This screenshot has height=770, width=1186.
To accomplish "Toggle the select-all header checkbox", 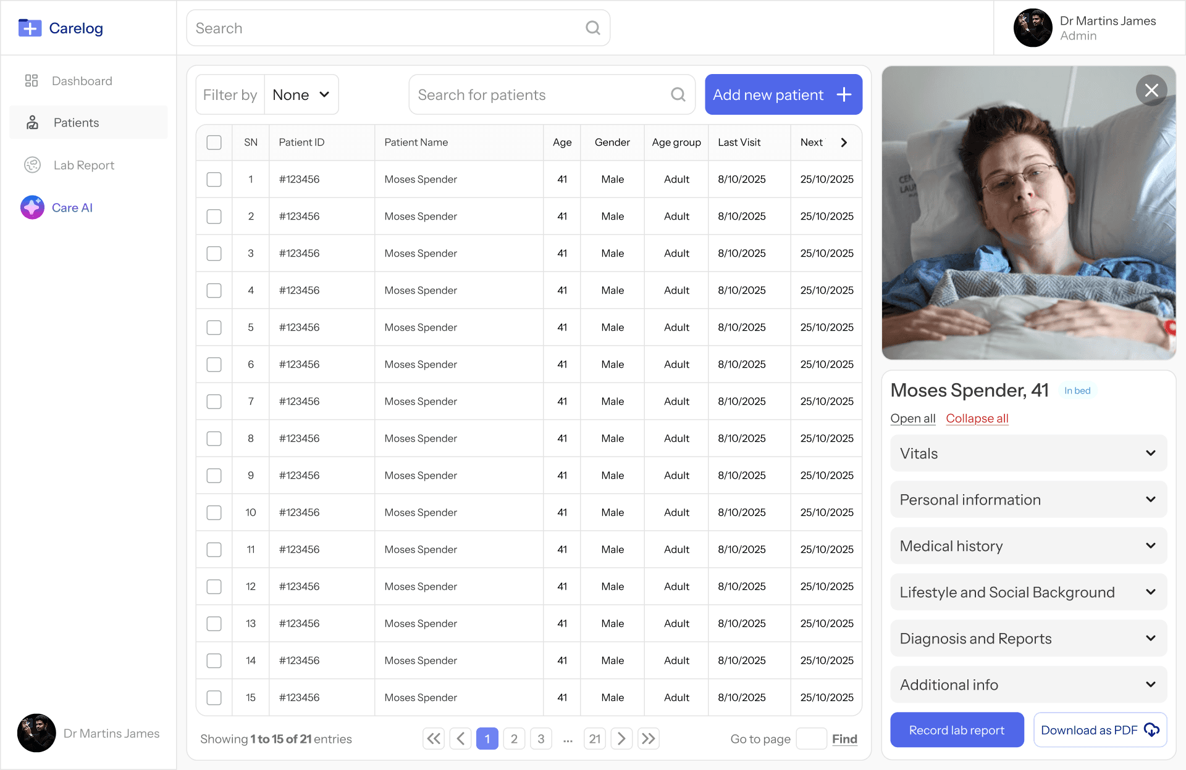I will (214, 143).
